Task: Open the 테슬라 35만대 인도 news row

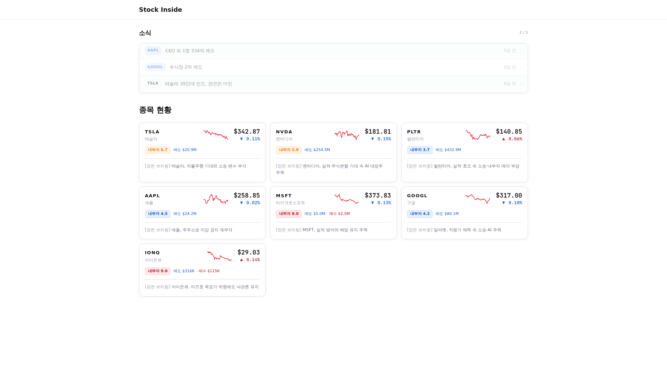Action: pyautogui.click(x=333, y=84)
